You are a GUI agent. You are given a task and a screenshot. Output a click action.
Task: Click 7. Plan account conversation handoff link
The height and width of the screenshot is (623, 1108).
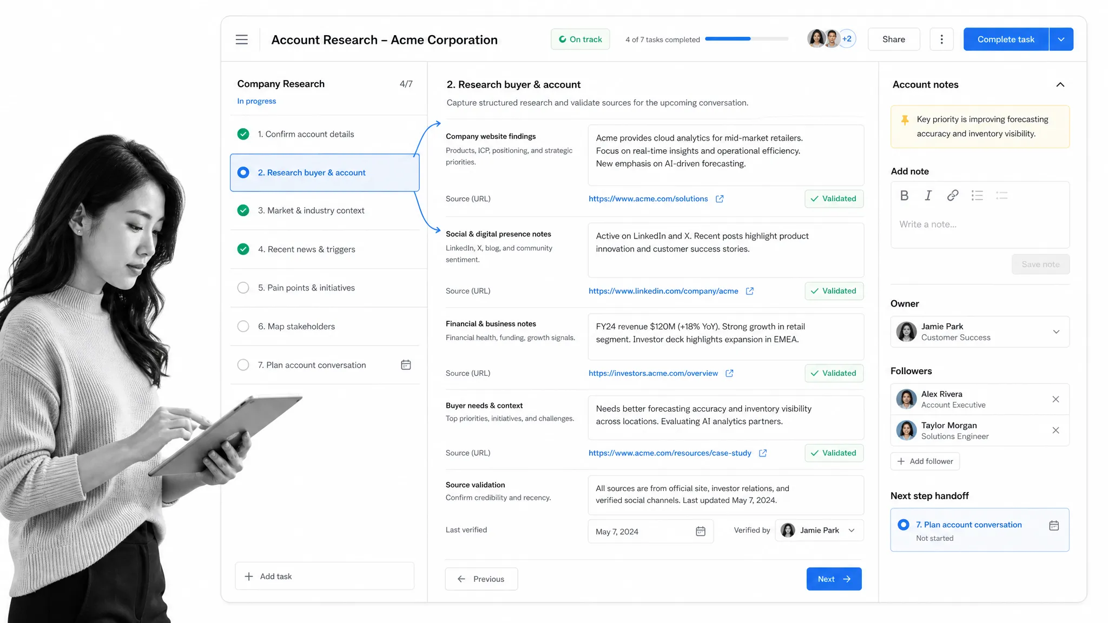(968, 525)
